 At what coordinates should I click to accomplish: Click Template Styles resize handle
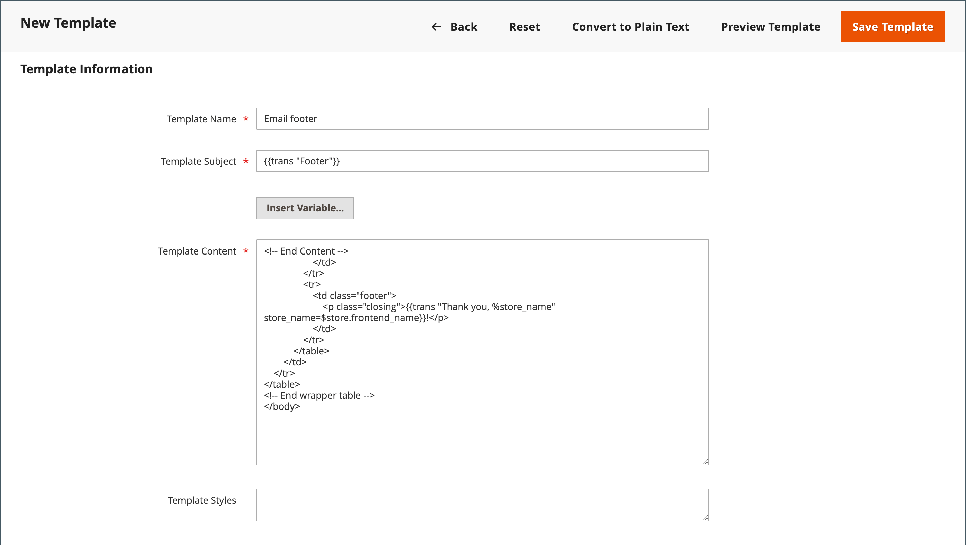[705, 518]
